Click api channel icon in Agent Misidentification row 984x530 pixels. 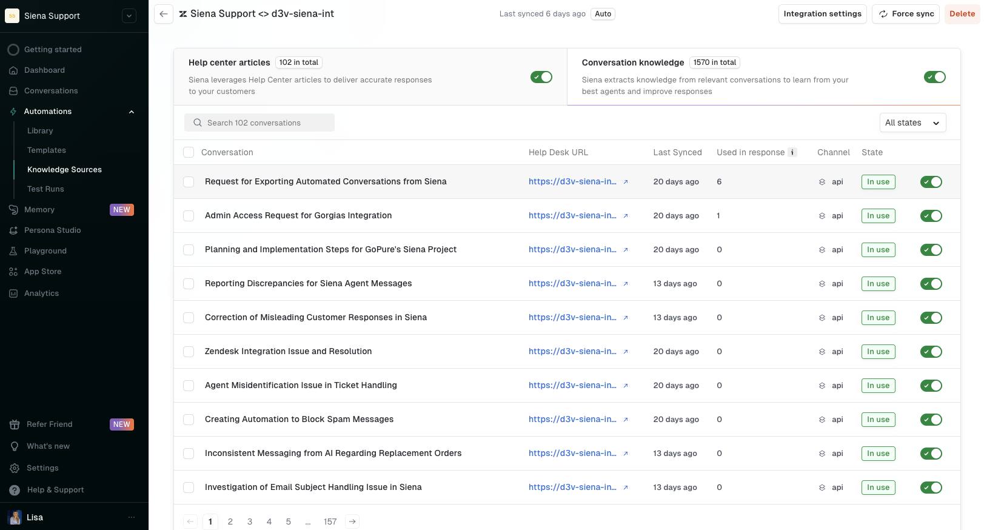click(x=822, y=386)
